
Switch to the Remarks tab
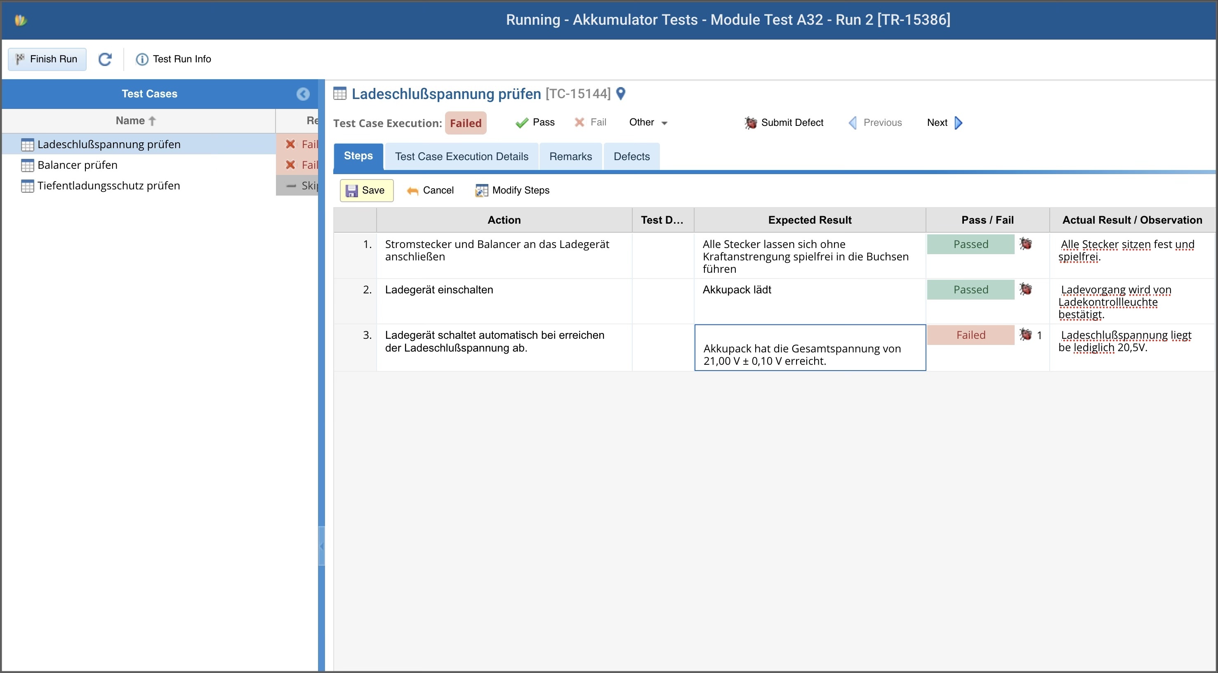tap(570, 156)
